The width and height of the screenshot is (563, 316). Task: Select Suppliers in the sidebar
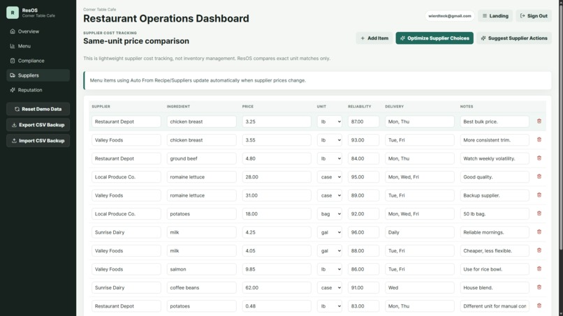38,75
